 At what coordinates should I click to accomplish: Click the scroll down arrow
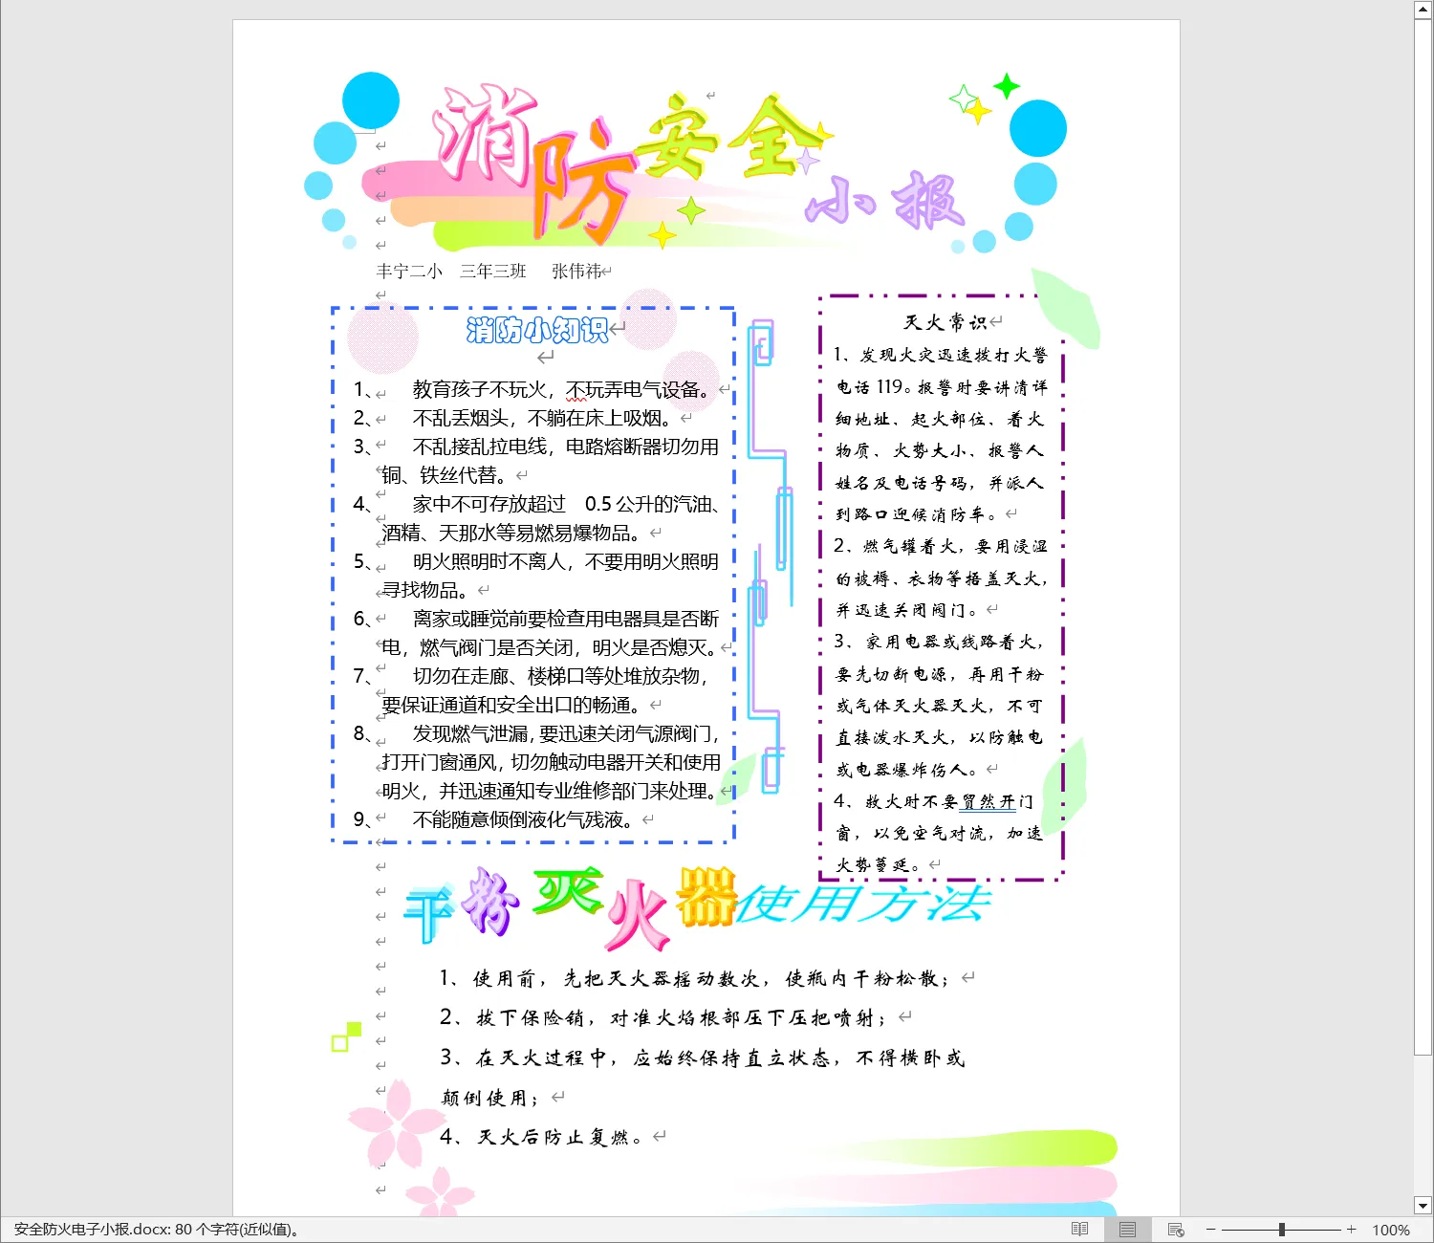pos(1423,1206)
